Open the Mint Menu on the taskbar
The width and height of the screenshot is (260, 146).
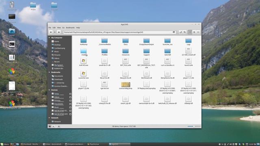(x=4, y=144)
